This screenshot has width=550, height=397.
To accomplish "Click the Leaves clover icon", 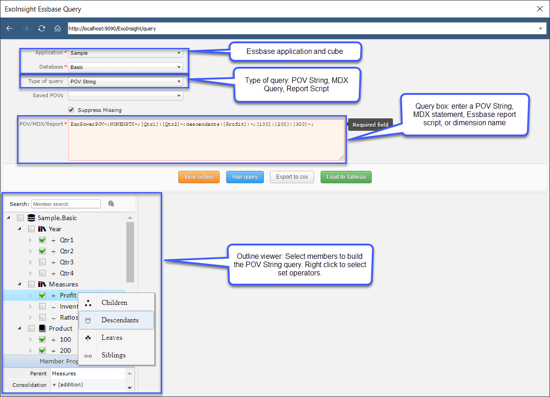I will tap(88, 338).
